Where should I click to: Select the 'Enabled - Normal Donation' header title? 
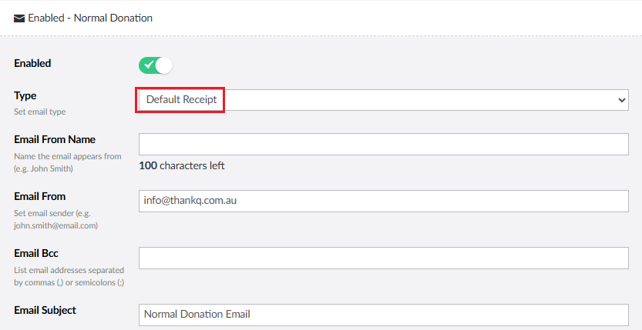(90, 18)
